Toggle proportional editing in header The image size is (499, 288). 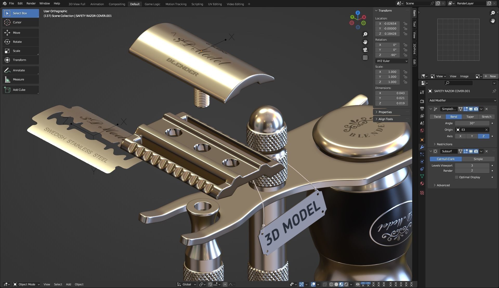click(225, 284)
